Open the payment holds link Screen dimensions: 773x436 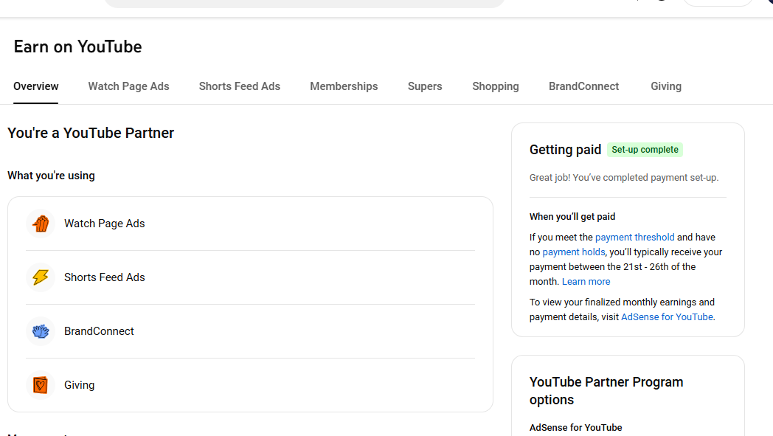click(573, 252)
